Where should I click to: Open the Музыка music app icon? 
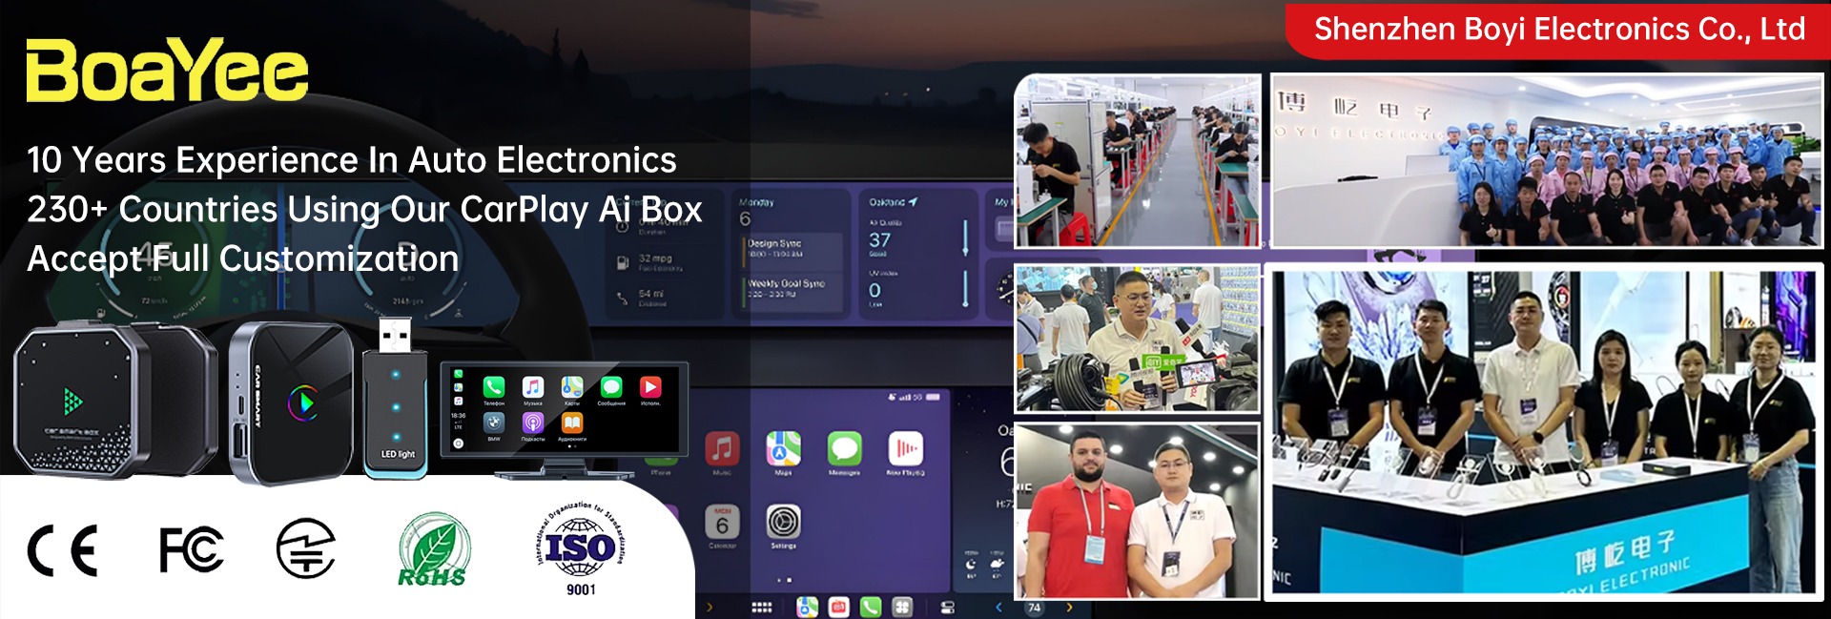533,386
